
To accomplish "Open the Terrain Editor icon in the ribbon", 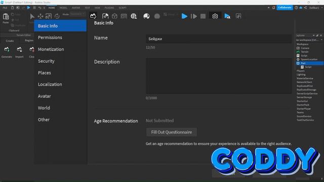I will coord(93,16).
